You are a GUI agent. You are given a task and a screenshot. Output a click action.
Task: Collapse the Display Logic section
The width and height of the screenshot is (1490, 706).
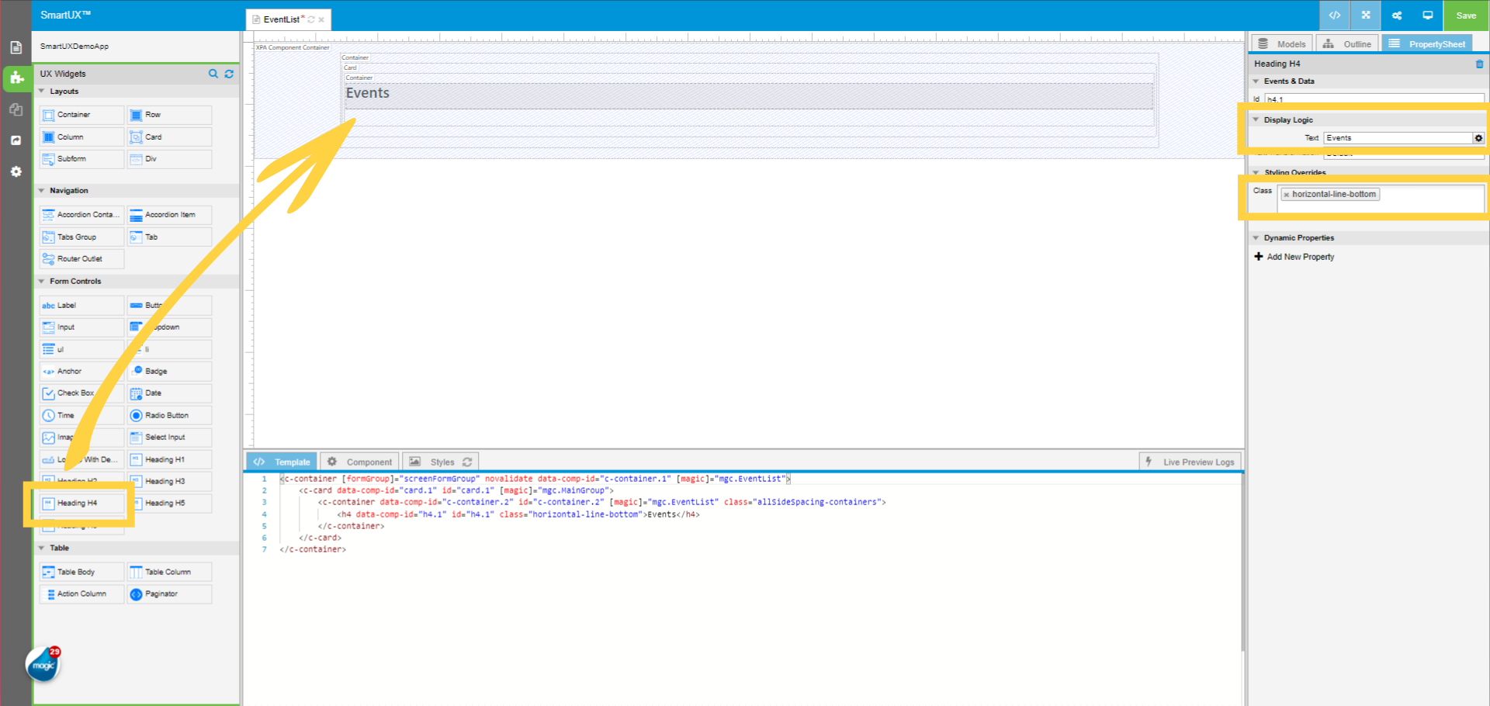coord(1256,120)
